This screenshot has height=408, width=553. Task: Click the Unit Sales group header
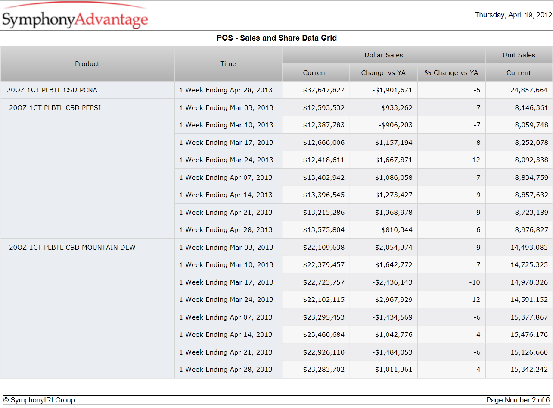pyautogui.click(x=519, y=55)
